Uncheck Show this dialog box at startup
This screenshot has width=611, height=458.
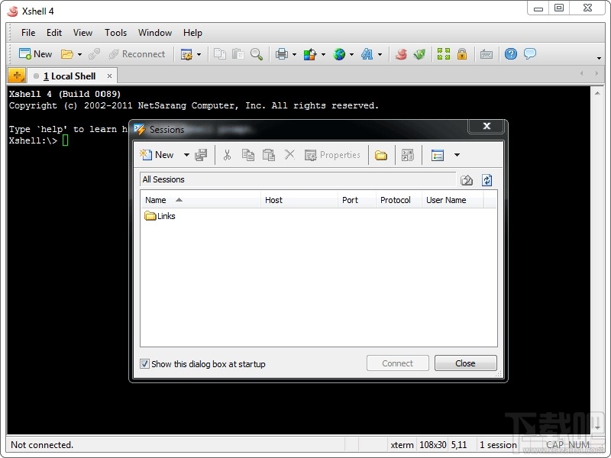(x=144, y=364)
